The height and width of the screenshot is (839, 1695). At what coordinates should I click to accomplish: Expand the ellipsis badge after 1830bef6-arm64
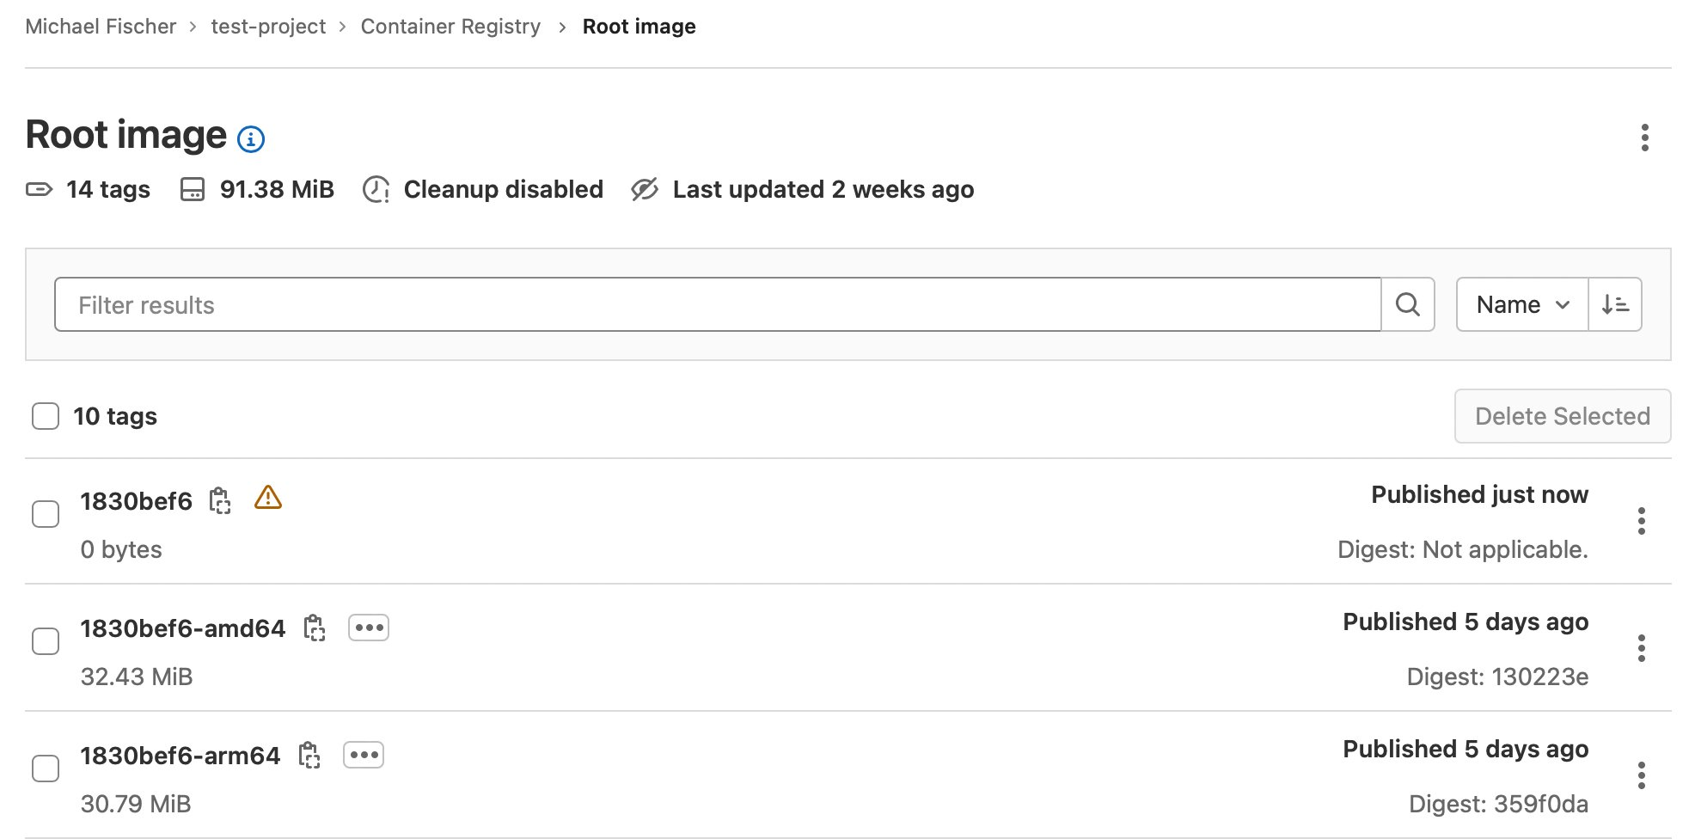pyautogui.click(x=364, y=755)
